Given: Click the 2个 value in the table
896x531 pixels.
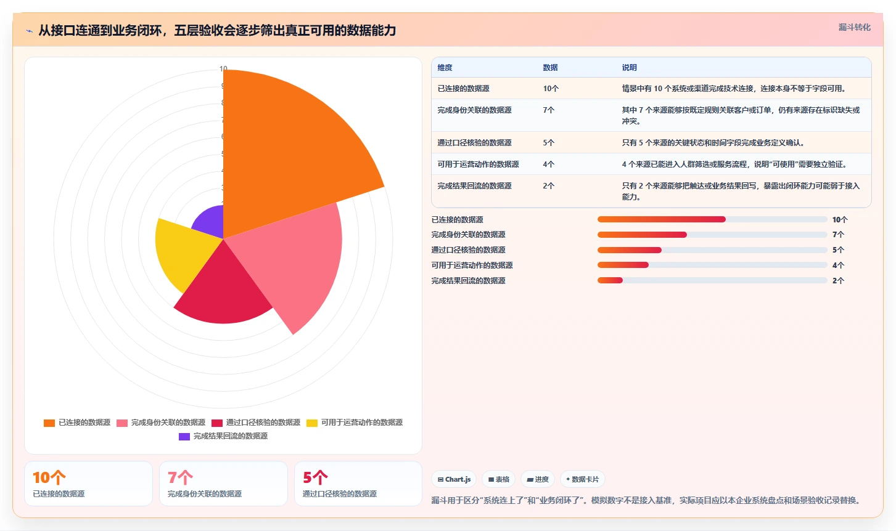Looking at the screenshot, I should point(549,186).
